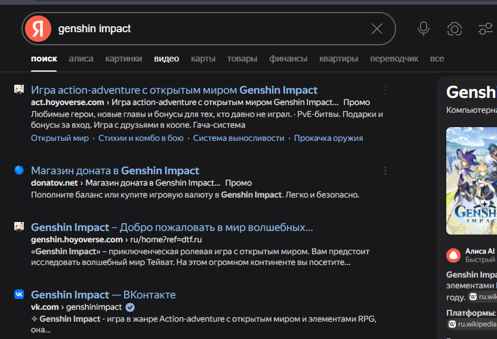Switch to the картинки tab
This screenshot has width=497, height=339.
pos(124,58)
